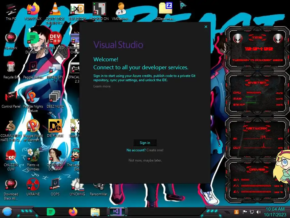Open the taskbar clock showing 10:04 AM
Viewport: 290px width, 218px height.
[x=275, y=212]
